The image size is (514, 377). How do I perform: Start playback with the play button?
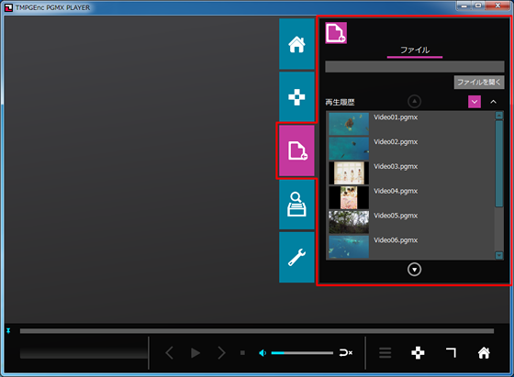tap(196, 353)
